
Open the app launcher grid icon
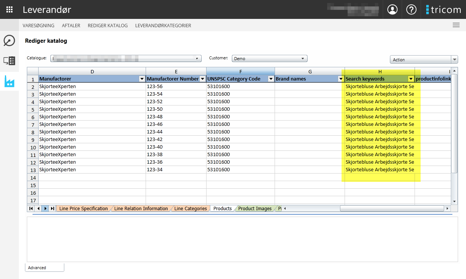tap(9, 9)
